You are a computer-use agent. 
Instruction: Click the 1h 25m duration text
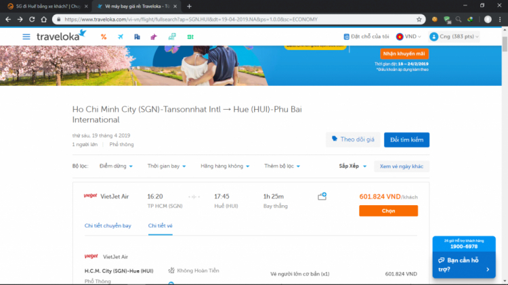tap(274, 196)
